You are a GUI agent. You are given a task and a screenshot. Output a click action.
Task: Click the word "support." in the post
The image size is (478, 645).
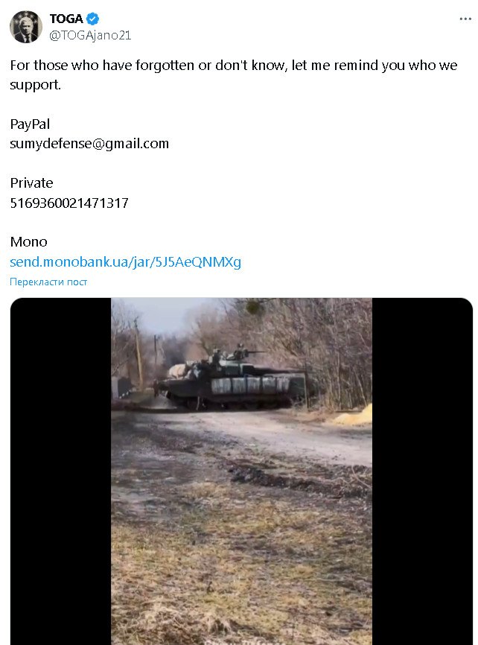click(36, 85)
